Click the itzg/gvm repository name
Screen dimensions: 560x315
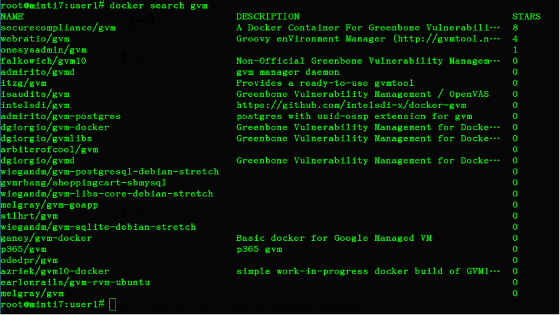coord(23,83)
